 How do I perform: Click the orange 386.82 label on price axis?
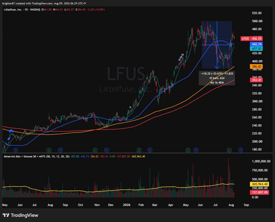click(256, 67)
